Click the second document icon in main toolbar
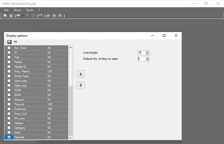Image resolution: width=224 pixels, height=144 pixels. (x=11, y=16)
